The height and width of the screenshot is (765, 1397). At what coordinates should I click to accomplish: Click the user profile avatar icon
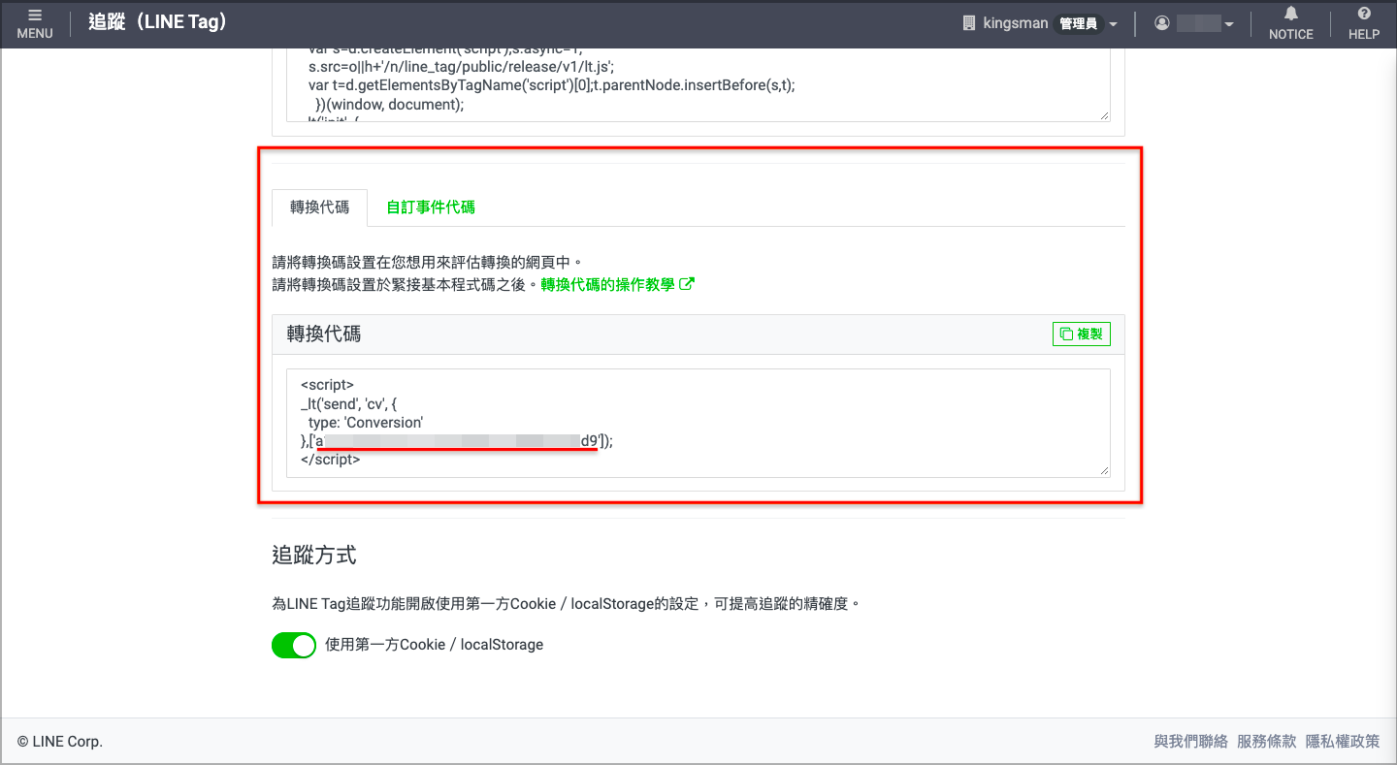pyautogui.click(x=1161, y=23)
